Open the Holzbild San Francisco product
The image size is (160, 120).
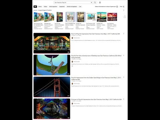point(102,21)
